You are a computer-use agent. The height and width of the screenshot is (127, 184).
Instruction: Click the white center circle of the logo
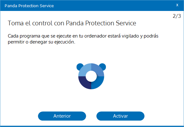coord(91,76)
